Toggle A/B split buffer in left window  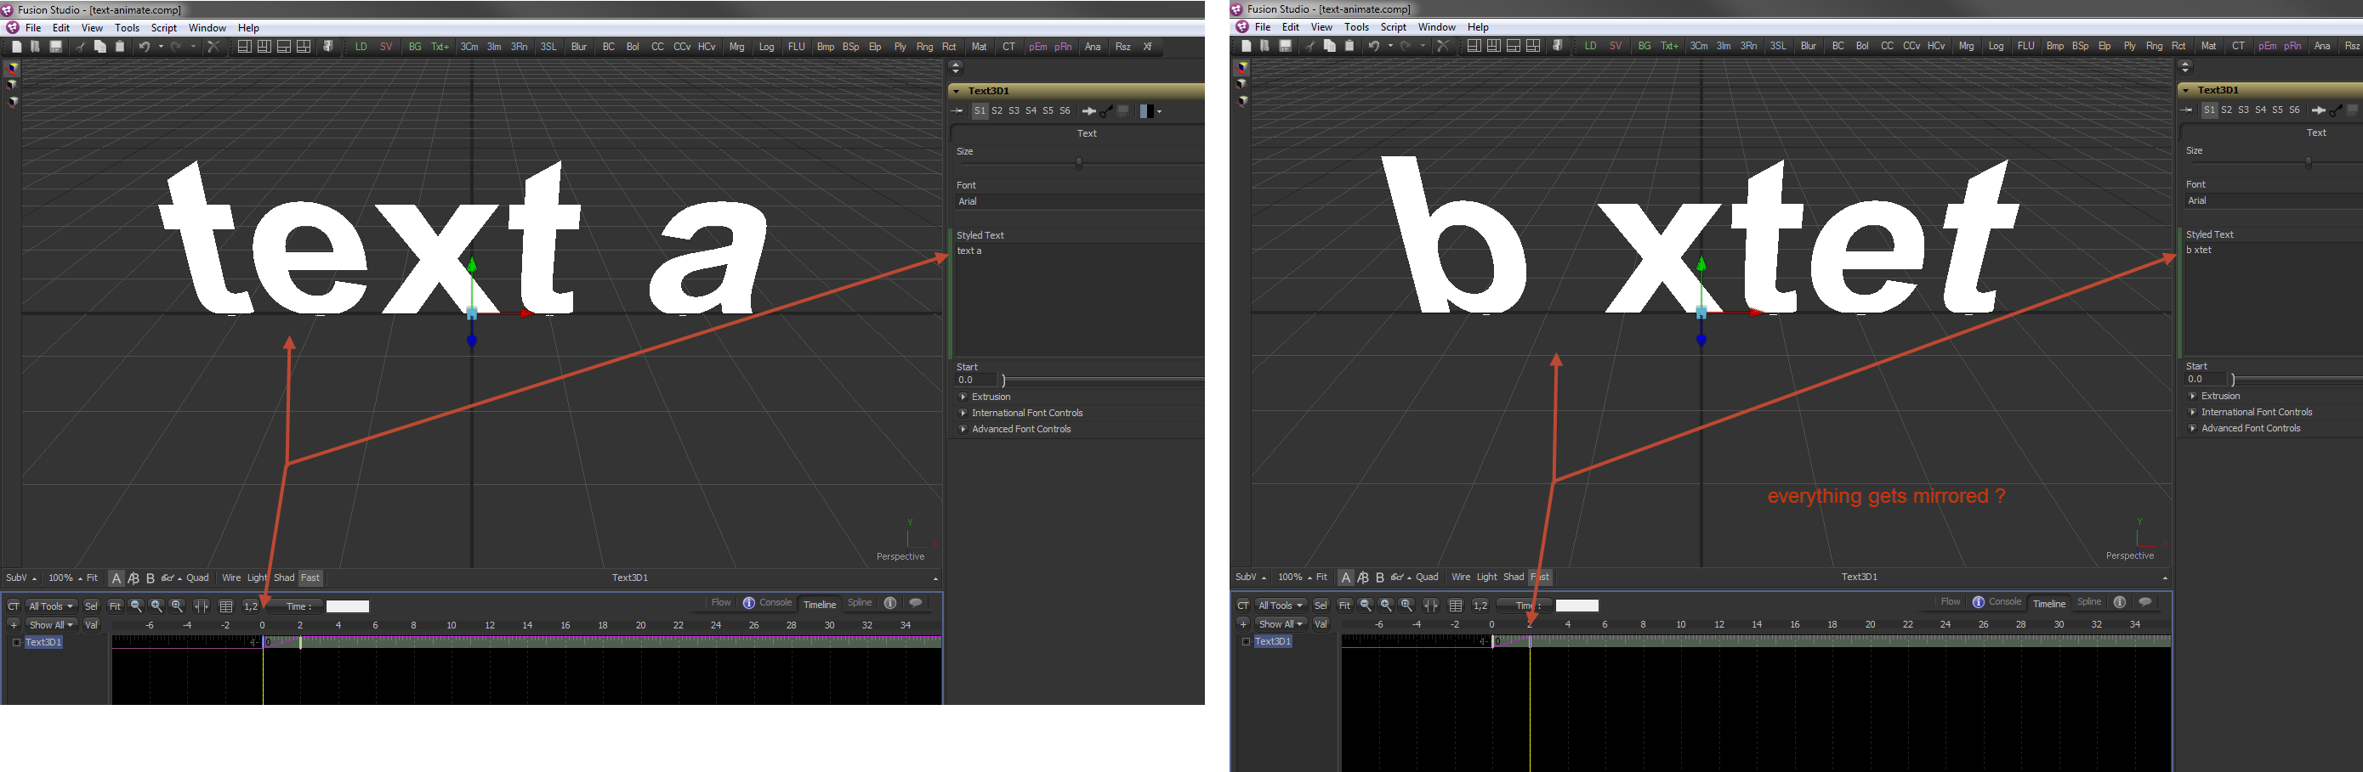(133, 578)
